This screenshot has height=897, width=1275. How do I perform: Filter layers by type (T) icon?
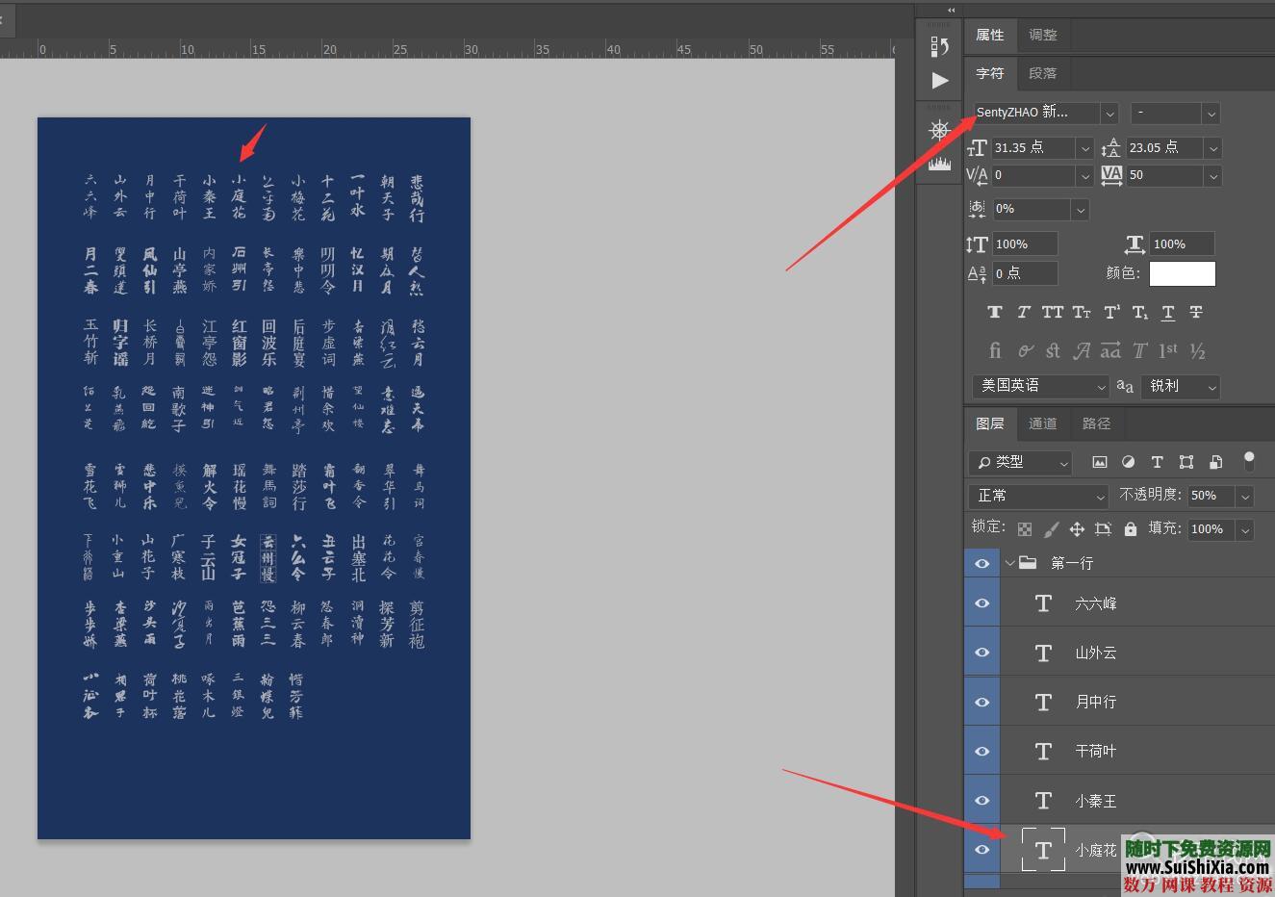[x=1157, y=462]
